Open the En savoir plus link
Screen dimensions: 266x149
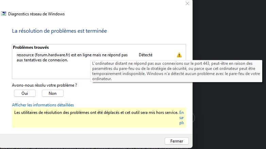182,118
